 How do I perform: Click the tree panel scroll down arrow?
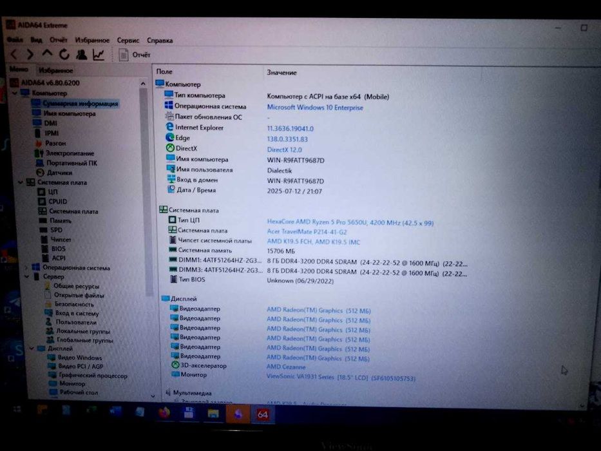(x=153, y=396)
